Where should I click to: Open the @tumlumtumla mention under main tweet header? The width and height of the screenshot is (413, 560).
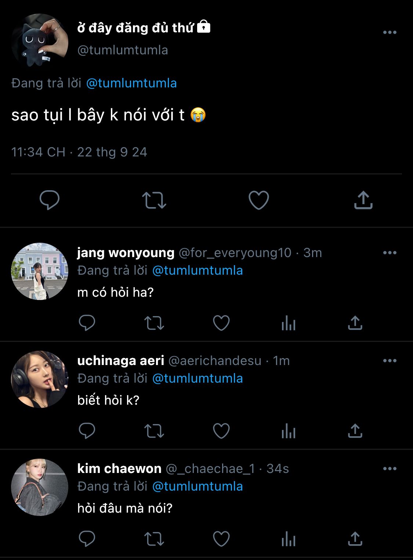click(131, 83)
